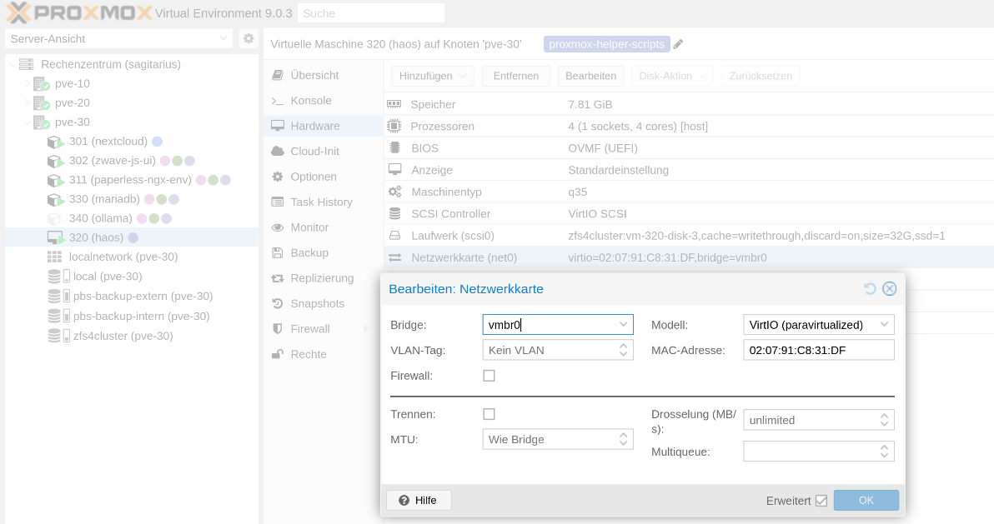Open the Bridge dropdown list
The height and width of the screenshot is (524, 994).
click(623, 325)
